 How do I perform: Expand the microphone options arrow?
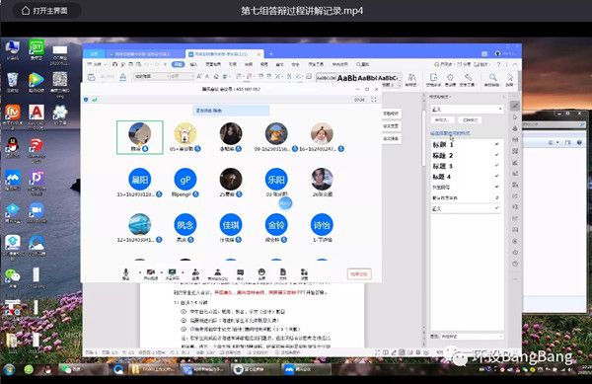click(x=140, y=272)
